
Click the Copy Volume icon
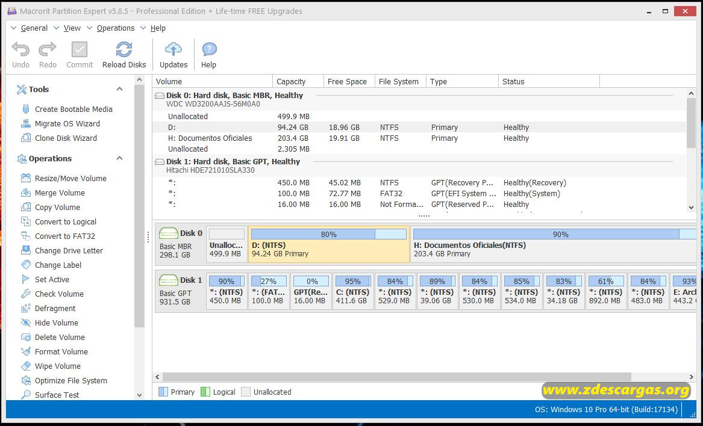coord(26,207)
